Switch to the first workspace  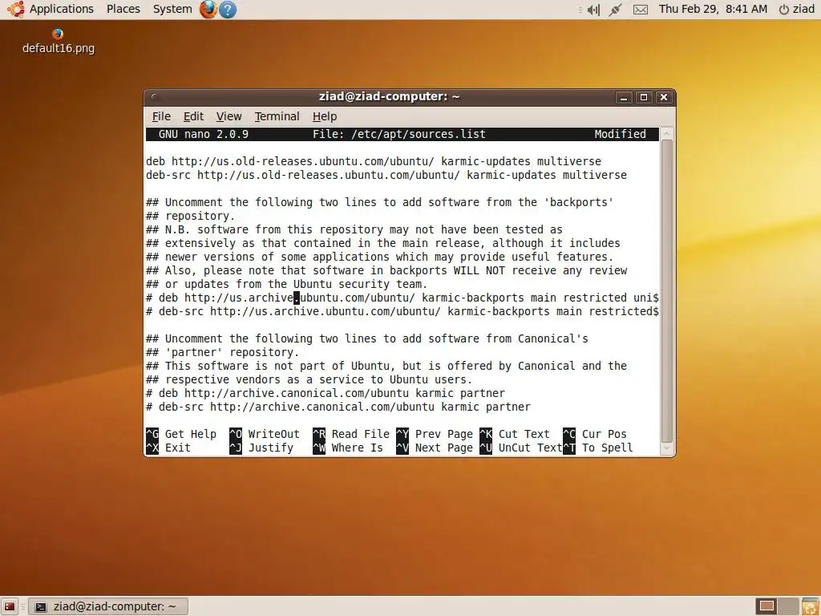[x=766, y=606]
